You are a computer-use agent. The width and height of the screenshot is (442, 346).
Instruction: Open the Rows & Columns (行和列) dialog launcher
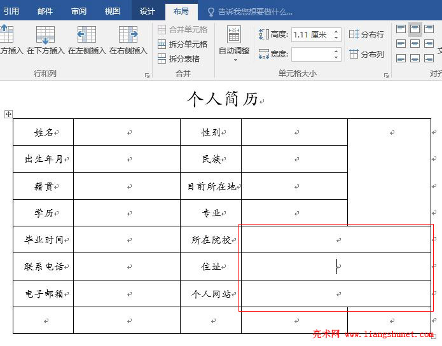(147, 75)
